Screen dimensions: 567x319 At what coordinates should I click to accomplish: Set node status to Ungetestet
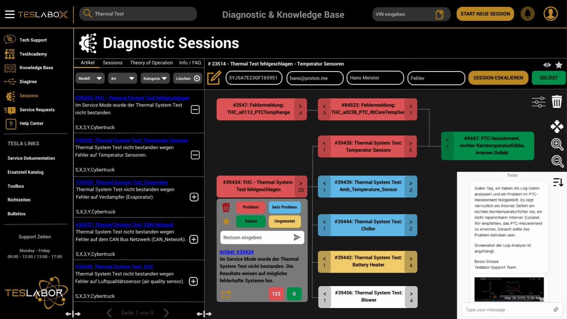pyautogui.click(x=285, y=221)
